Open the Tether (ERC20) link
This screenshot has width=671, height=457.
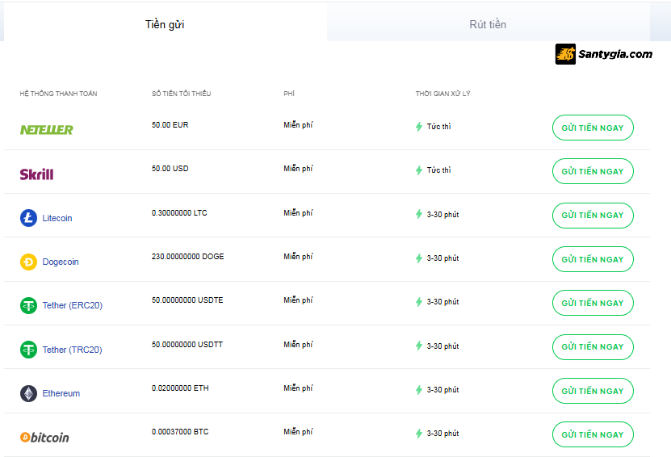pos(73,305)
